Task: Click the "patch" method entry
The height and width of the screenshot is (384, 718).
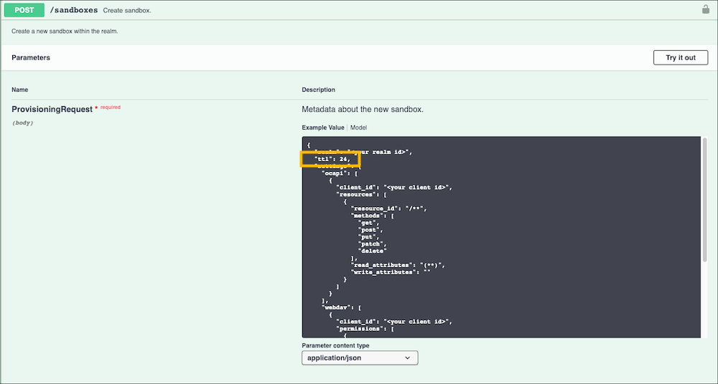Action: [372, 244]
